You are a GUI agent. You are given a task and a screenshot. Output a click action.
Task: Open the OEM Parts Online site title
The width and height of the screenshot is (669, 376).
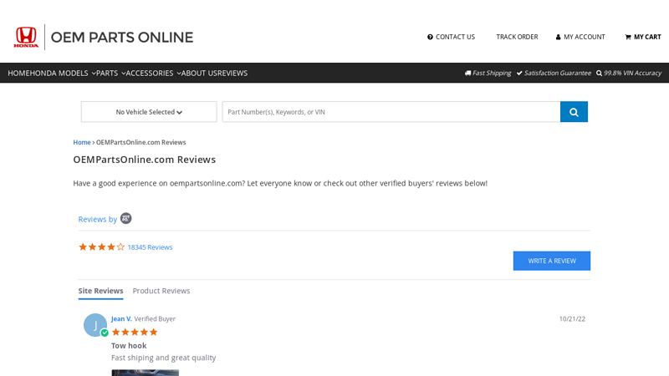point(122,38)
